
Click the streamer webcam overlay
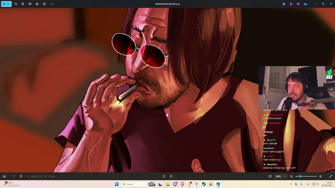(297, 88)
